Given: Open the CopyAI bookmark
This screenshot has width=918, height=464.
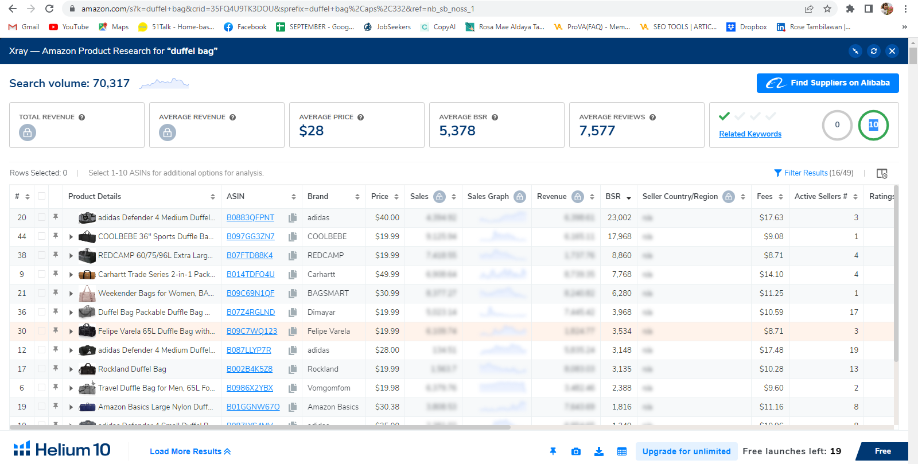Looking at the screenshot, I should [x=438, y=27].
